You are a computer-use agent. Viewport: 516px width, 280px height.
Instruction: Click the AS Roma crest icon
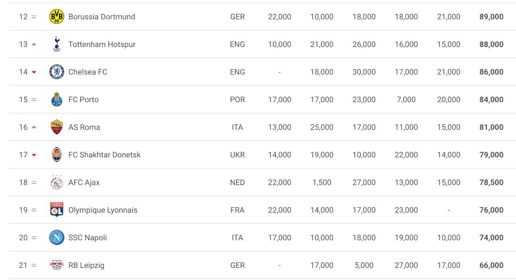[56, 127]
